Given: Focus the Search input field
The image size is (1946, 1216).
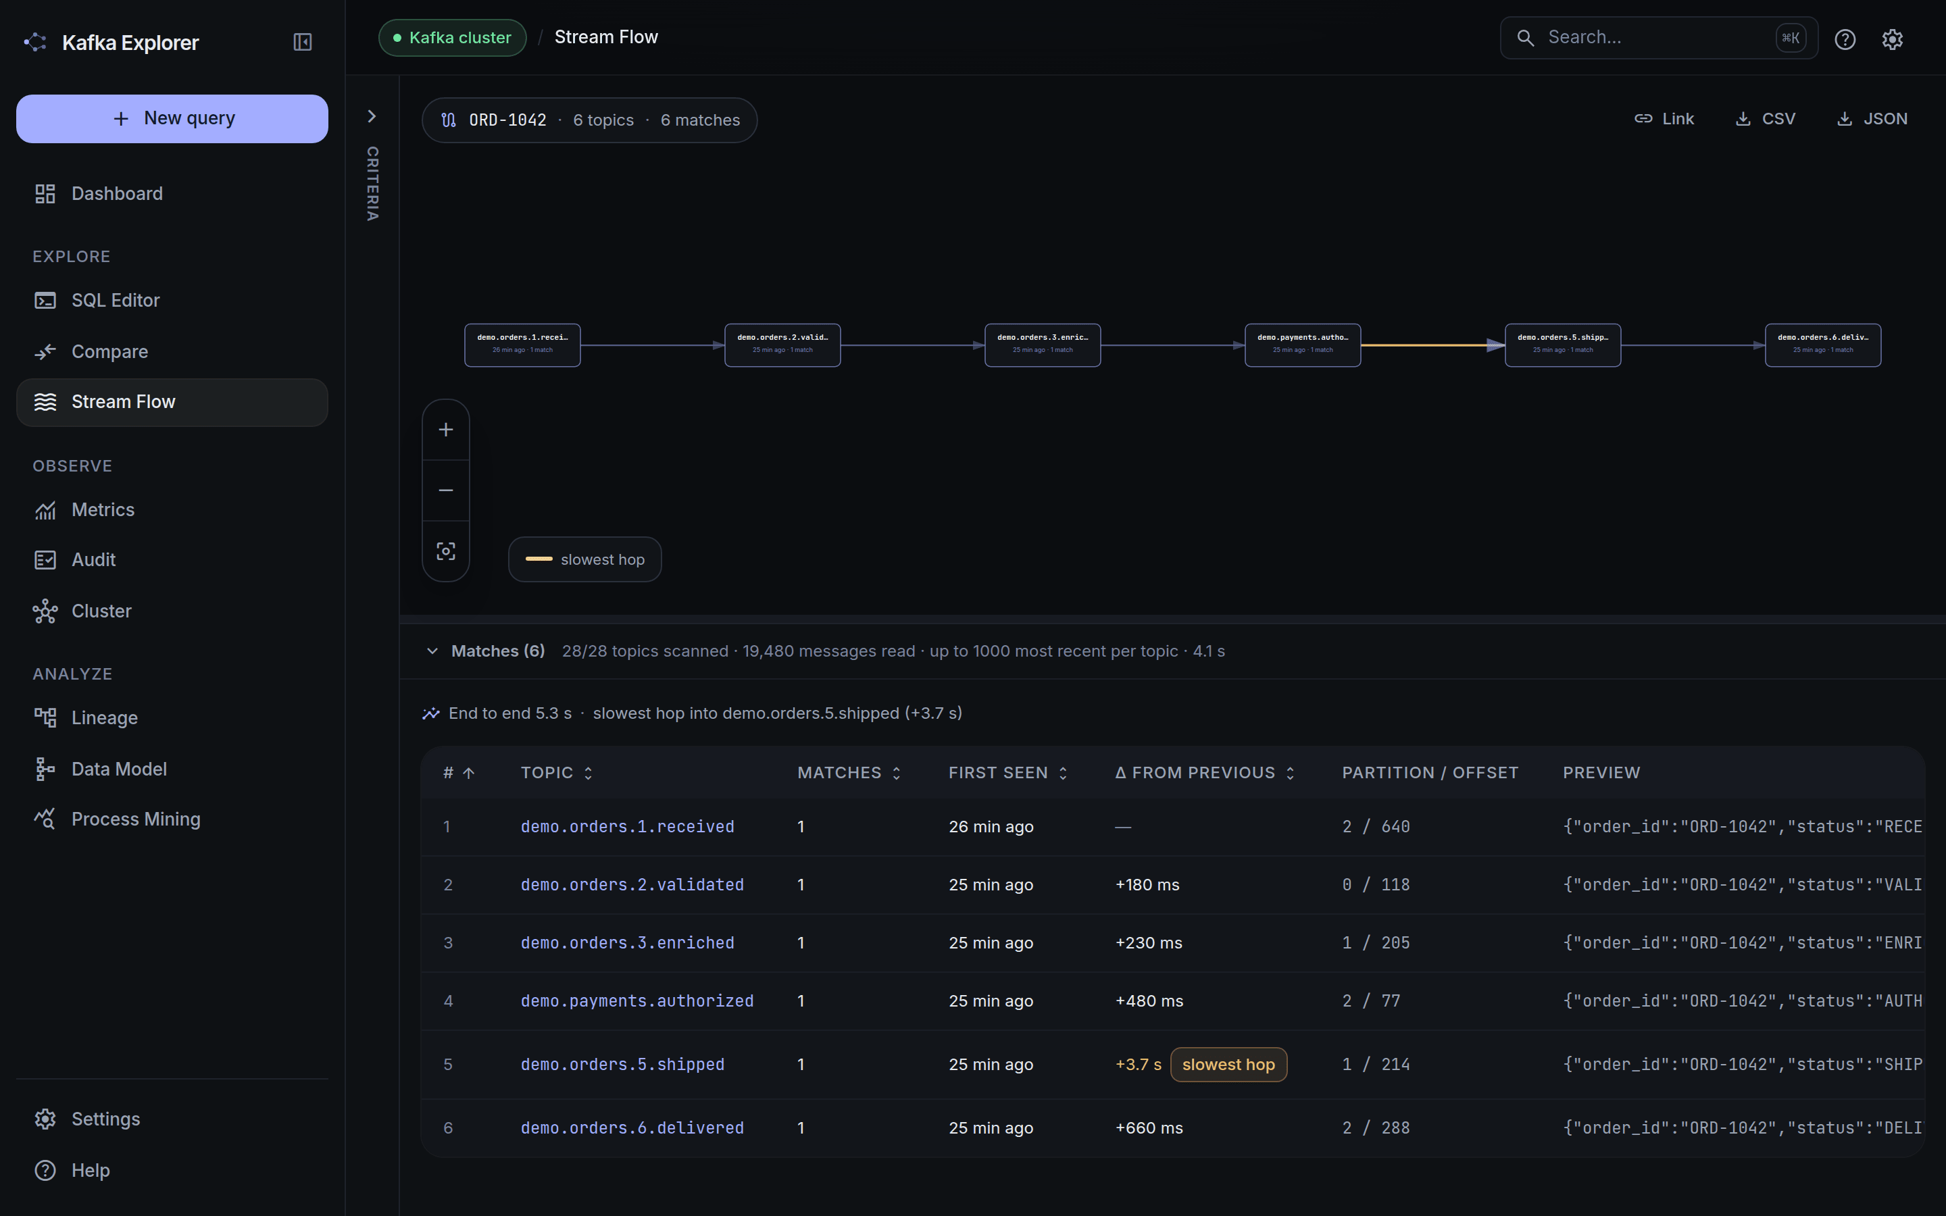Looking at the screenshot, I should pos(1658,38).
